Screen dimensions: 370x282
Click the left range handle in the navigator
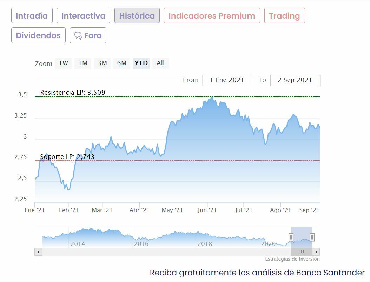click(291, 237)
